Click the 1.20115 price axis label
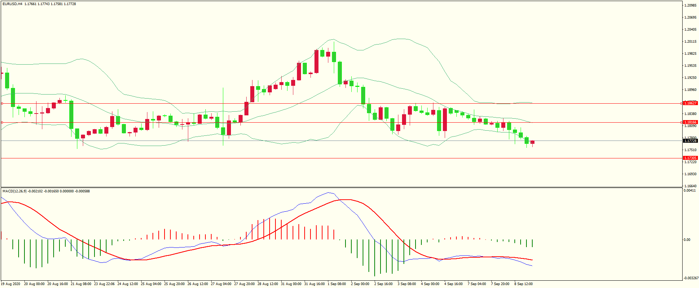Image resolution: width=699 pixels, height=288 pixels. pos(691,42)
